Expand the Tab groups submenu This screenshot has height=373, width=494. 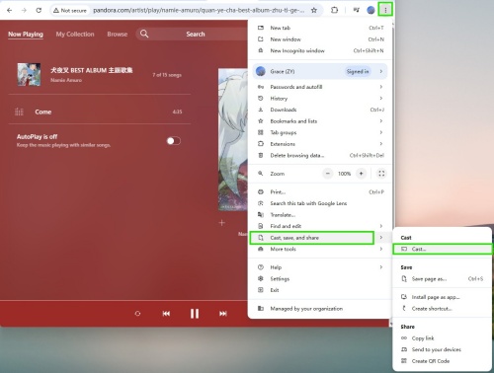(x=320, y=132)
